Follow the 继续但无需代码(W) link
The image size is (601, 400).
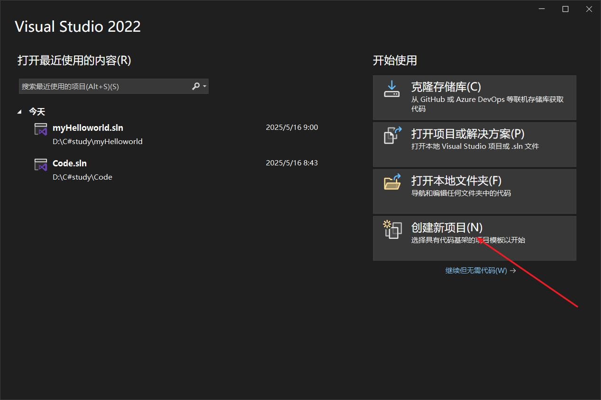[x=480, y=270]
